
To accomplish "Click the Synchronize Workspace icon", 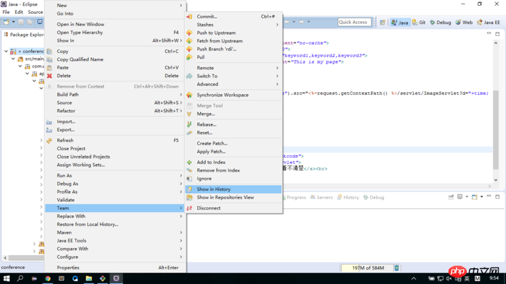I will click(x=189, y=95).
